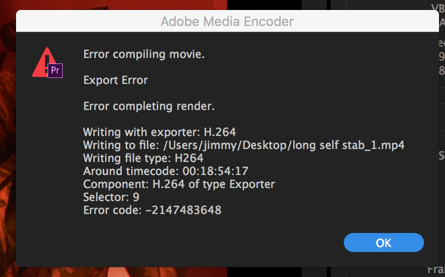
Task: Click the red video preview behind the dialog
Action: (8, 150)
